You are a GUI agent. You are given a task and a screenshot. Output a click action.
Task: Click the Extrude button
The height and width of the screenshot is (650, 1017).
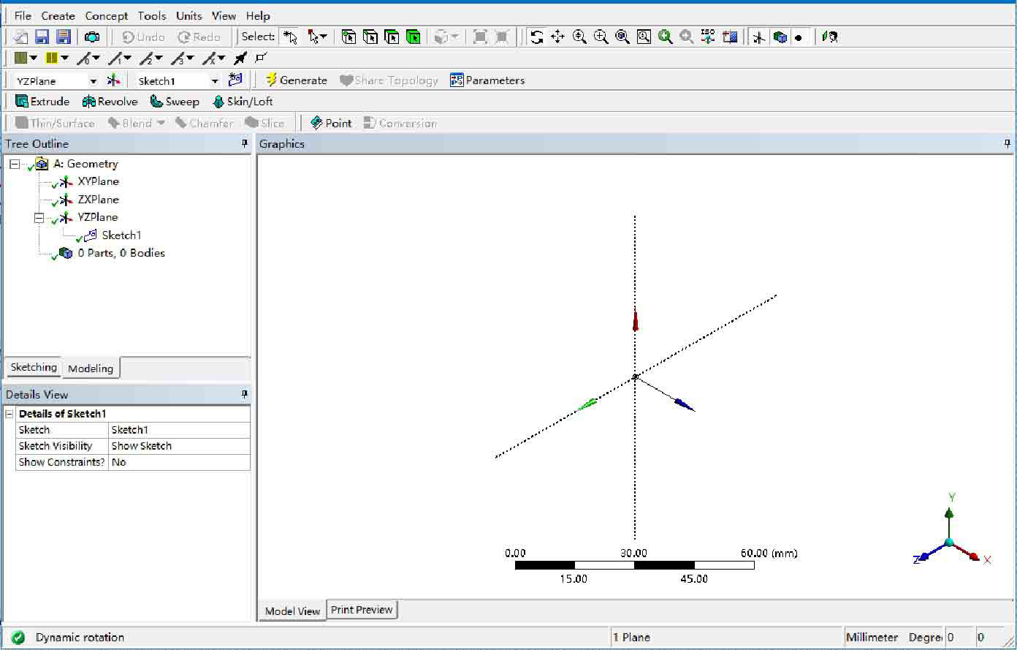42,102
